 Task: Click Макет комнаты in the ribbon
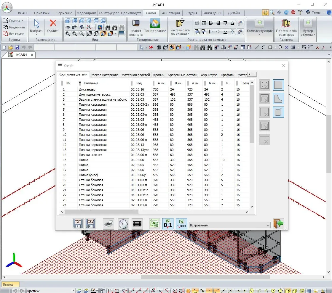136,28
